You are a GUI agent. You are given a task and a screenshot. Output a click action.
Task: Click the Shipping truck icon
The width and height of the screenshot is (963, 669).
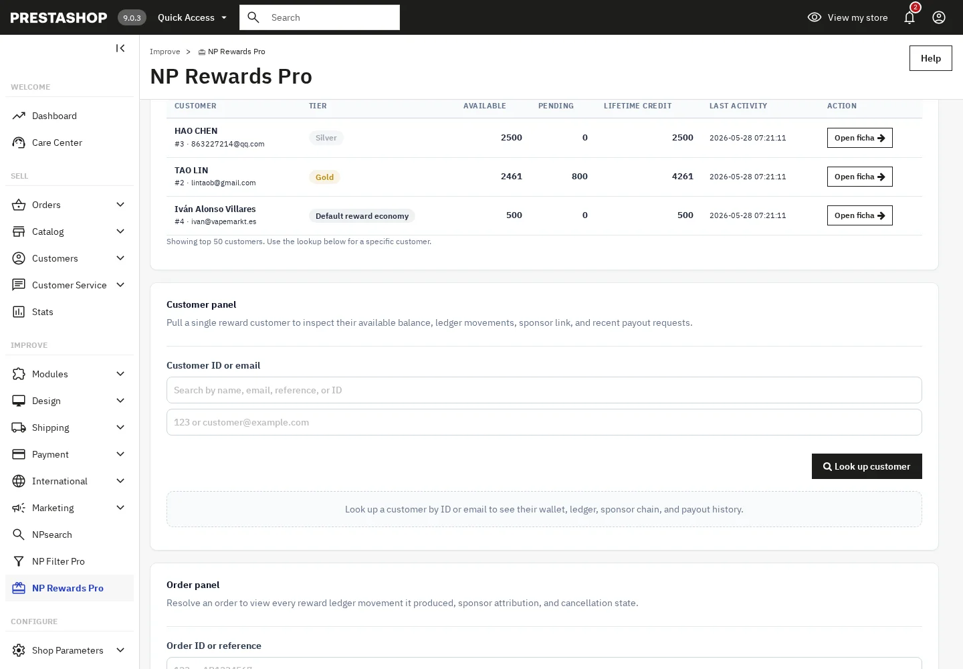19,427
